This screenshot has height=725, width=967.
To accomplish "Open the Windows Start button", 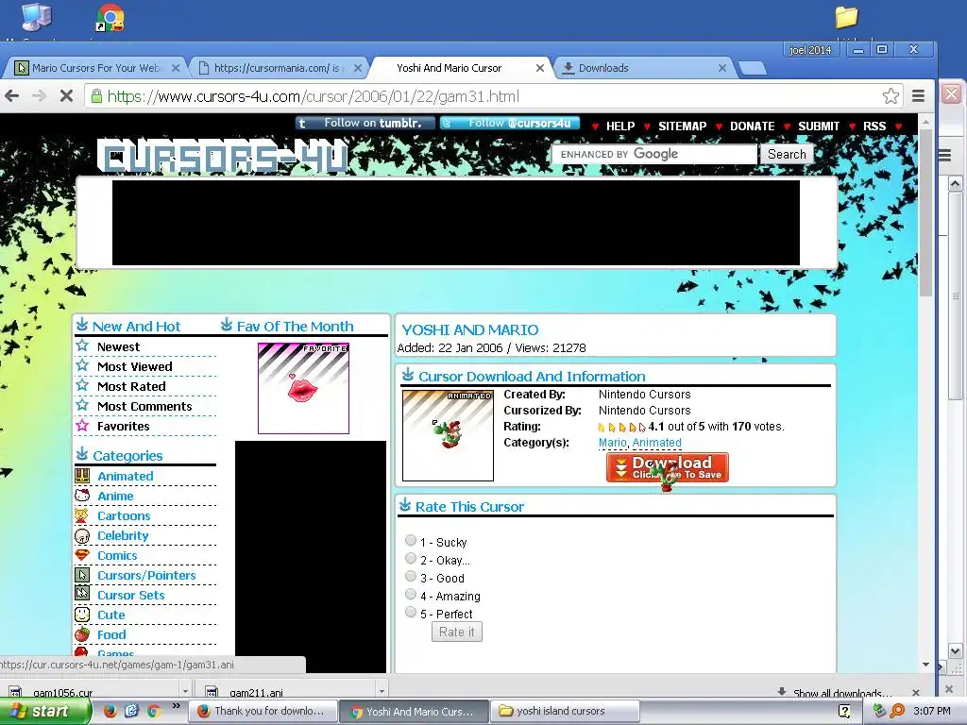I will click(44, 711).
